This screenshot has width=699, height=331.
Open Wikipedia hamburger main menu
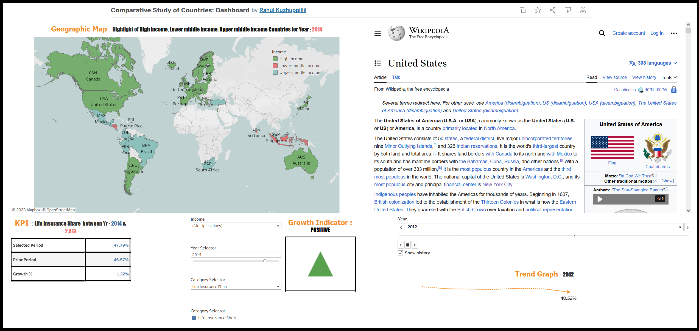point(378,33)
